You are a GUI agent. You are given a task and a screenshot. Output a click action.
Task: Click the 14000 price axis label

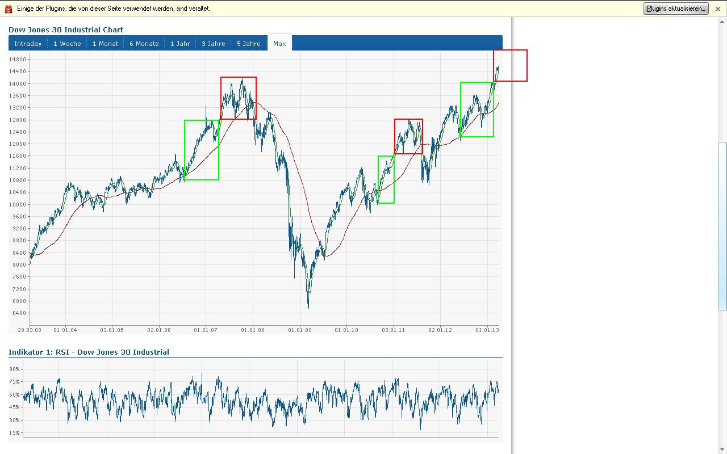(x=18, y=83)
